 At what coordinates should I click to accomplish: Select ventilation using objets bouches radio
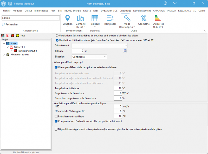tap(57, 40)
